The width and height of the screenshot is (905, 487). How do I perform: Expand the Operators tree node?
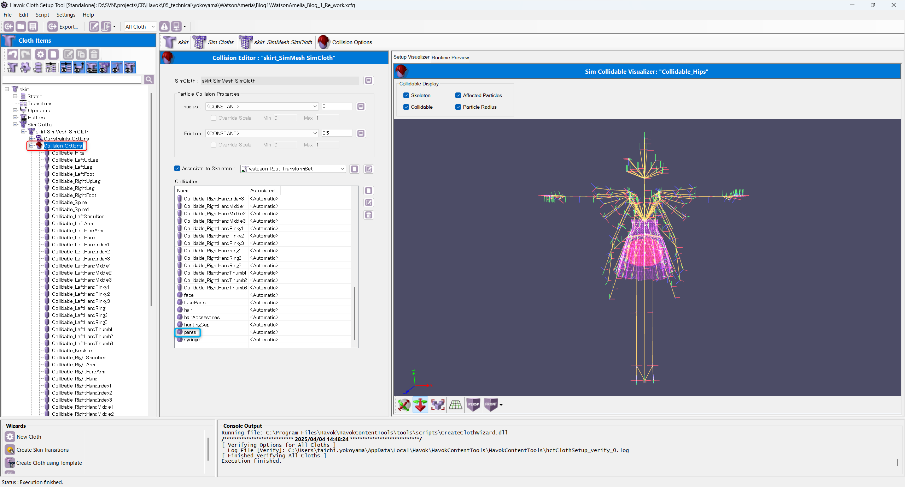pos(15,110)
